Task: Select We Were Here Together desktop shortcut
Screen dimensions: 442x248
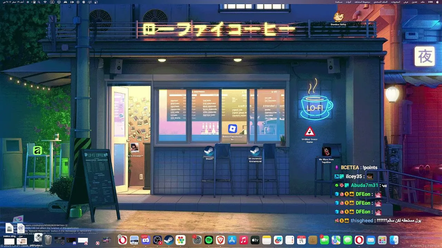Action: [x=326, y=155]
